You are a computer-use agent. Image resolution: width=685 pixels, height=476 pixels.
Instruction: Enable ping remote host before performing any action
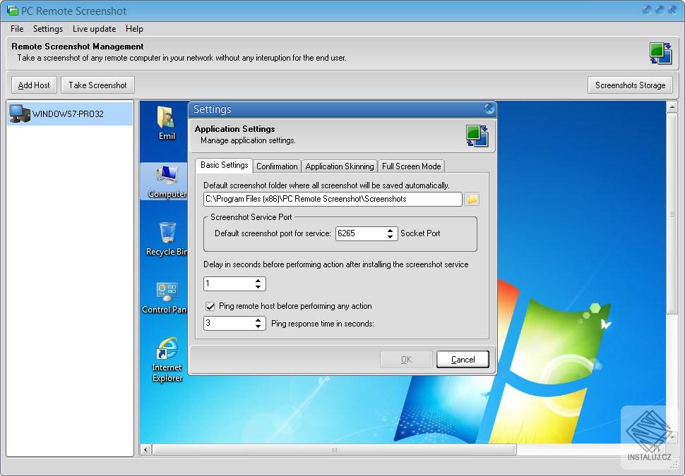click(210, 306)
